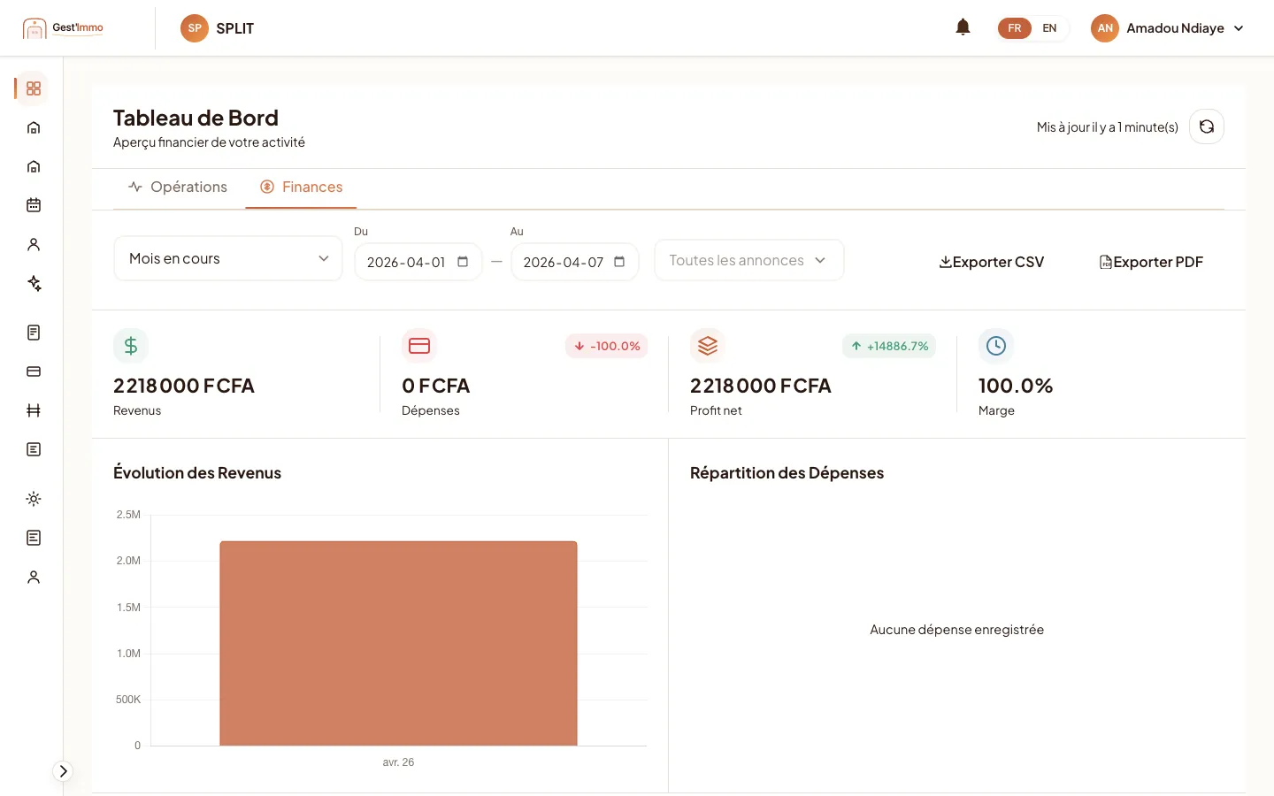Click the AN user avatar
1274x796 pixels.
pos(1105,28)
